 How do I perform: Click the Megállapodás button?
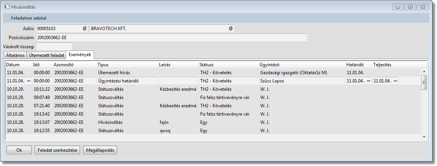[x=100, y=150]
